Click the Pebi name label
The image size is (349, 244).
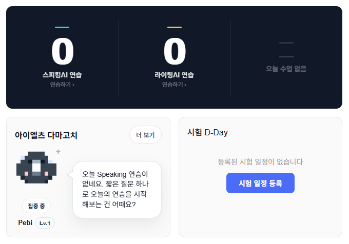click(25, 222)
